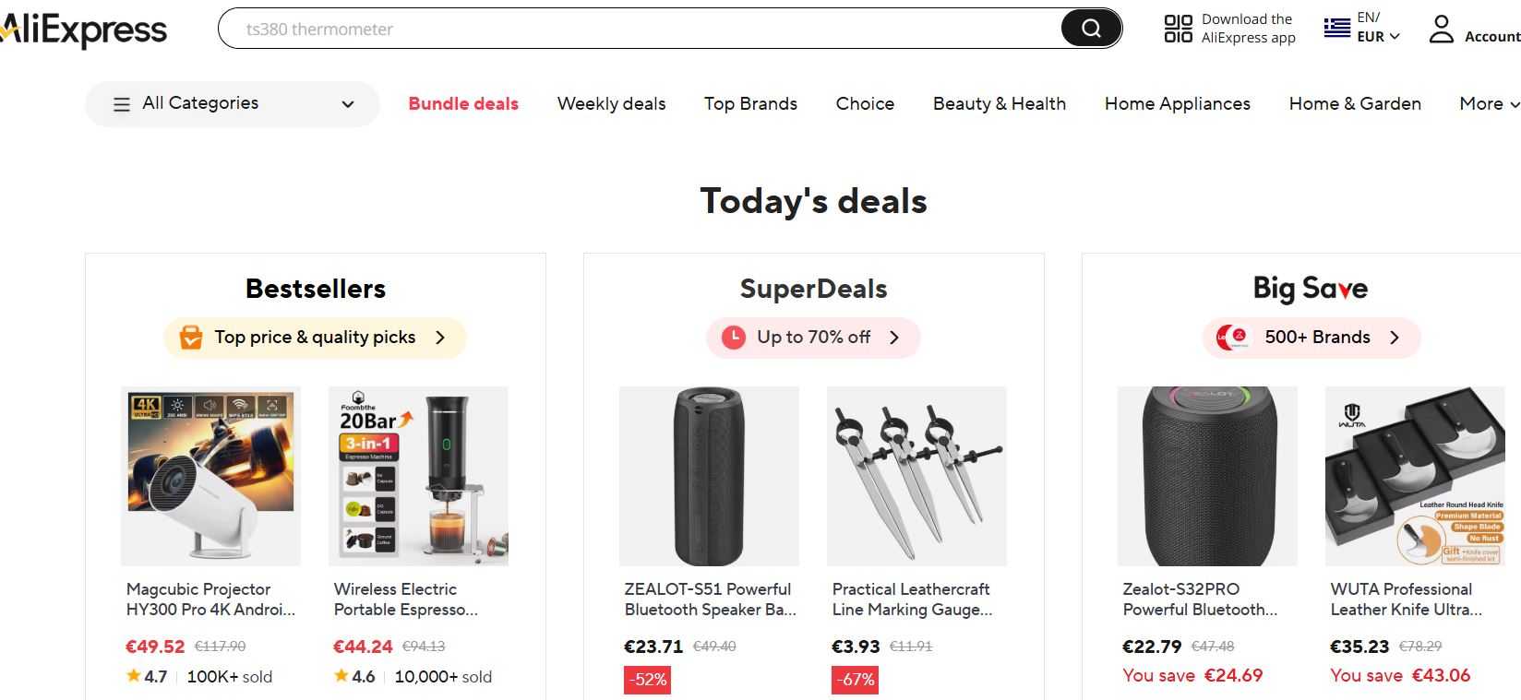This screenshot has width=1521, height=700.
Task: Click the Account person icon
Action: pos(1441,29)
